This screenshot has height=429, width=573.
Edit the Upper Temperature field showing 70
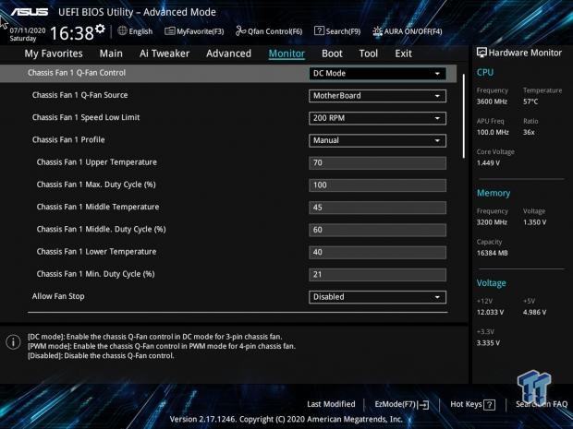pyautogui.click(x=377, y=162)
